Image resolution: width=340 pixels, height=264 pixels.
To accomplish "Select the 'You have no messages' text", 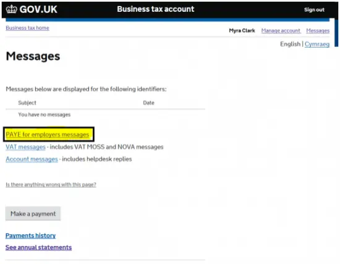I will (45, 114).
